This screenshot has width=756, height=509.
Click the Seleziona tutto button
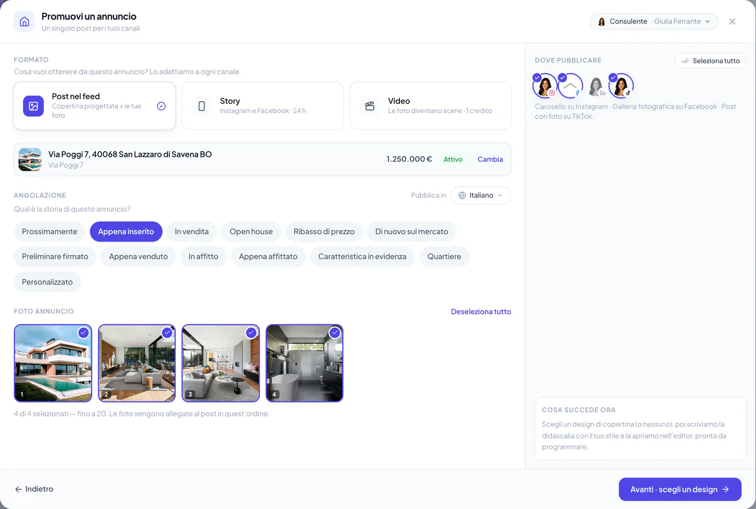tap(710, 61)
